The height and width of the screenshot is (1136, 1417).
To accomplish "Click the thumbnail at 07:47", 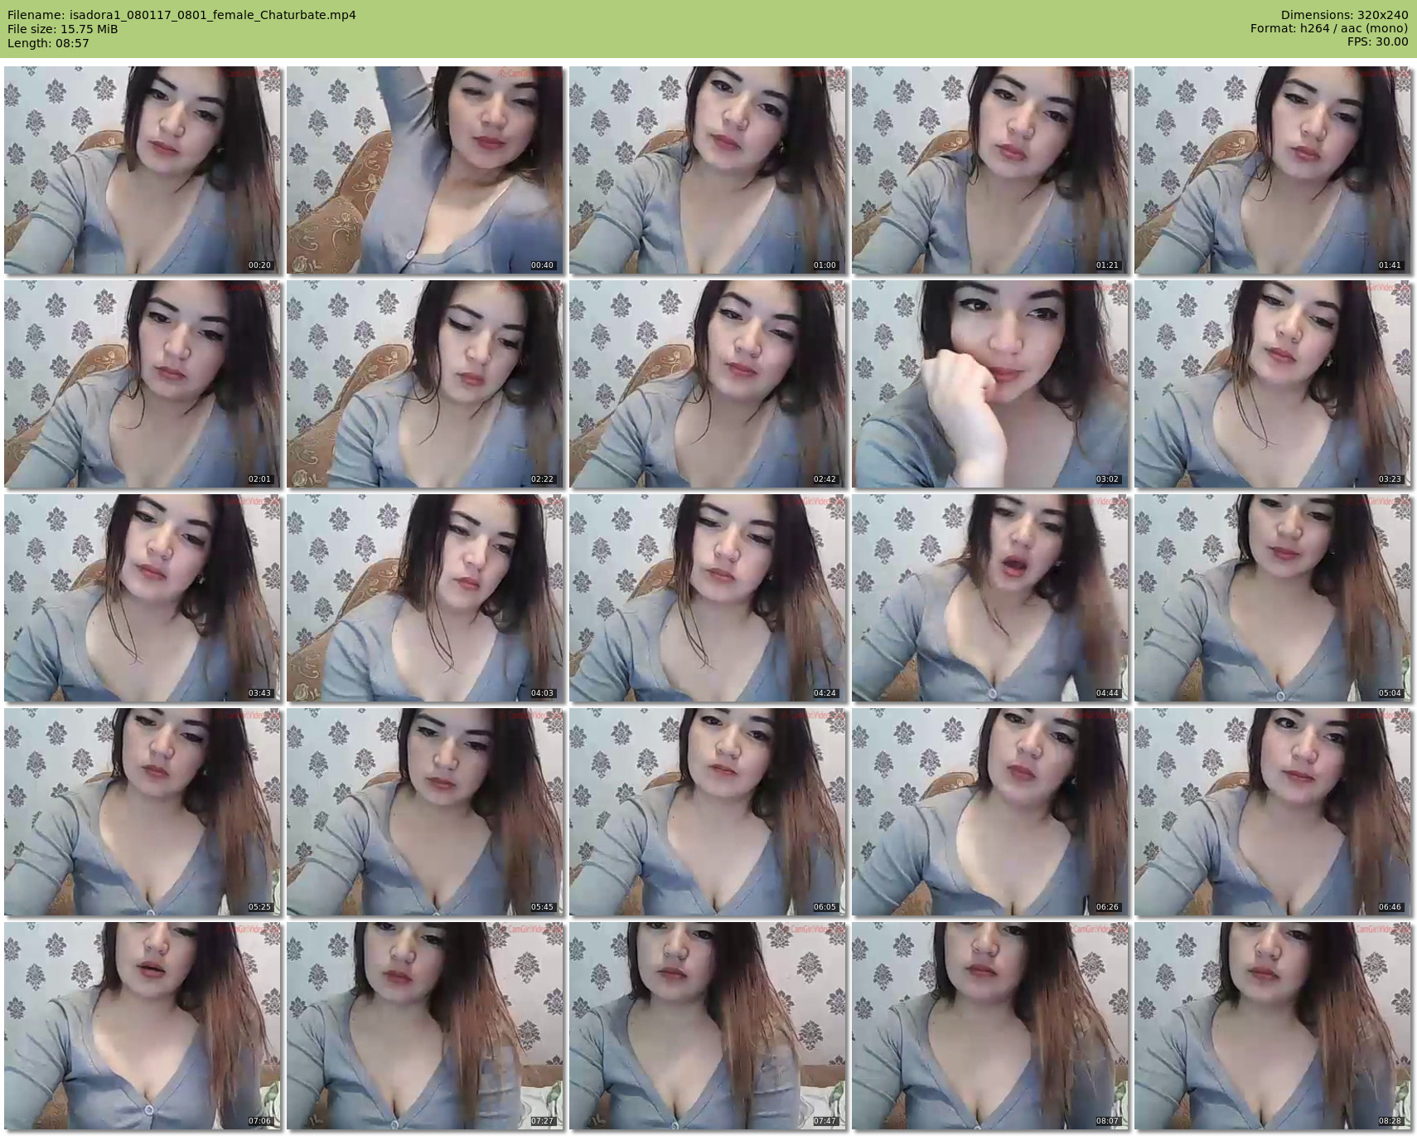I will click(x=708, y=1026).
